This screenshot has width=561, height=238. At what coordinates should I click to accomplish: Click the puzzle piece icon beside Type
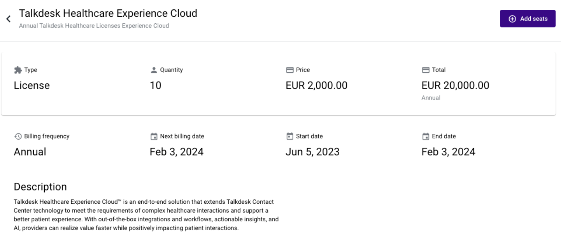pyautogui.click(x=18, y=70)
